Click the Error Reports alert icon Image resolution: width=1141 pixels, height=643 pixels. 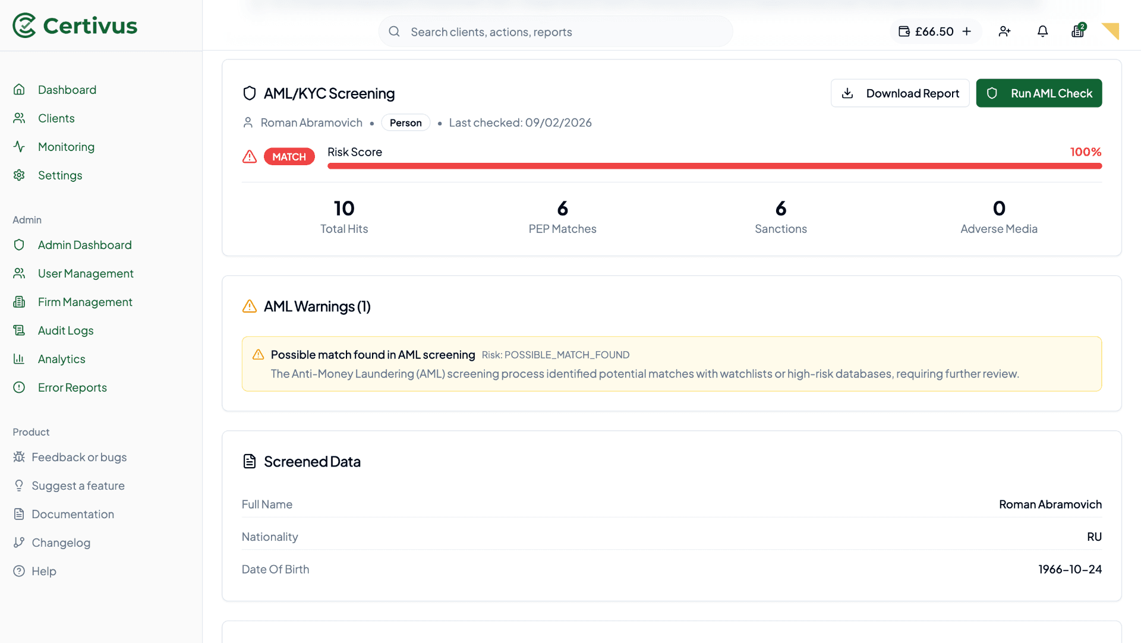[19, 387]
